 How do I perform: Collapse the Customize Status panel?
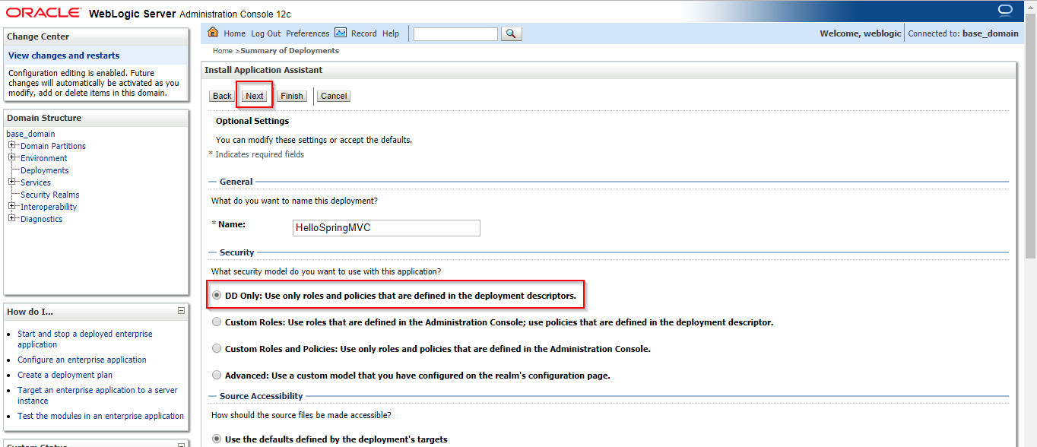tap(181, 443)
